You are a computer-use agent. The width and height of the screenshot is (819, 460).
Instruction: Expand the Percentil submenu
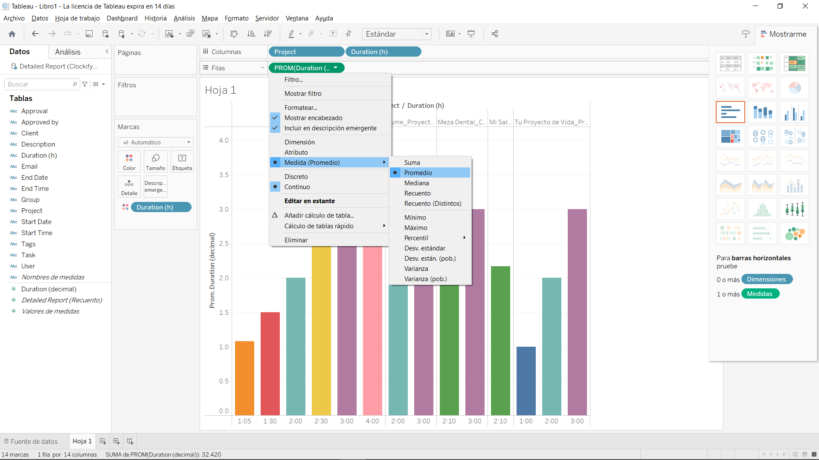416,238
